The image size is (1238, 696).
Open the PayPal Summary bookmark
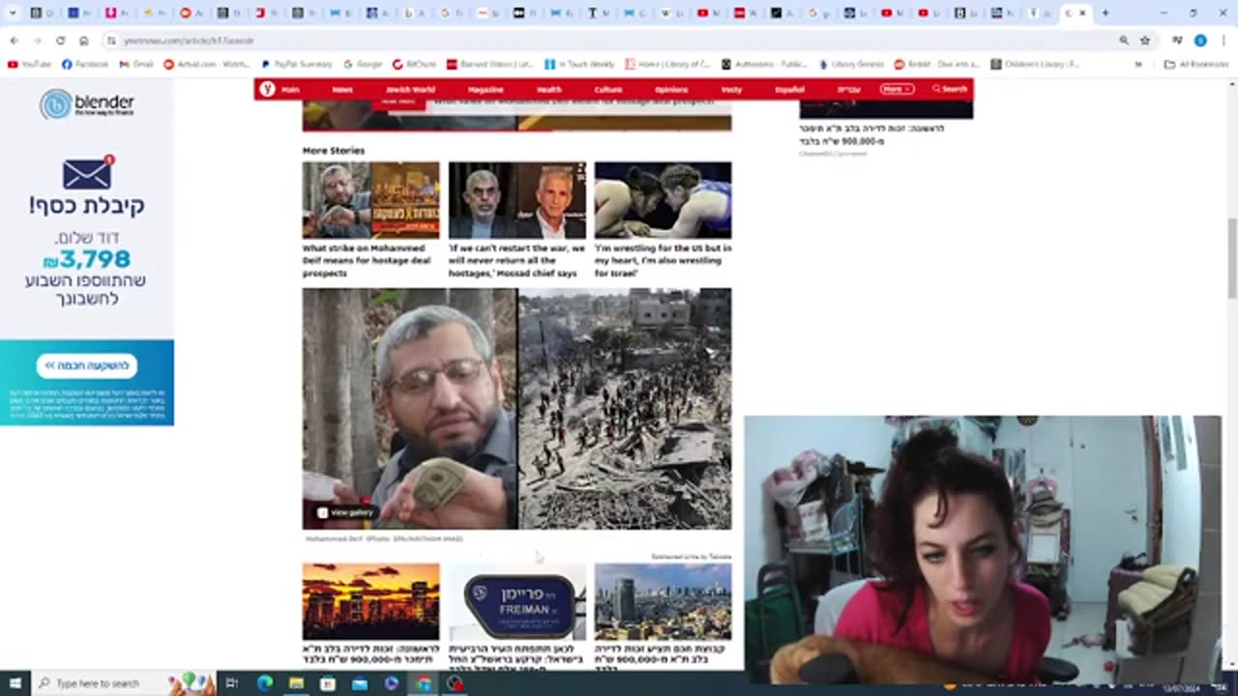[x=297, y=64]
